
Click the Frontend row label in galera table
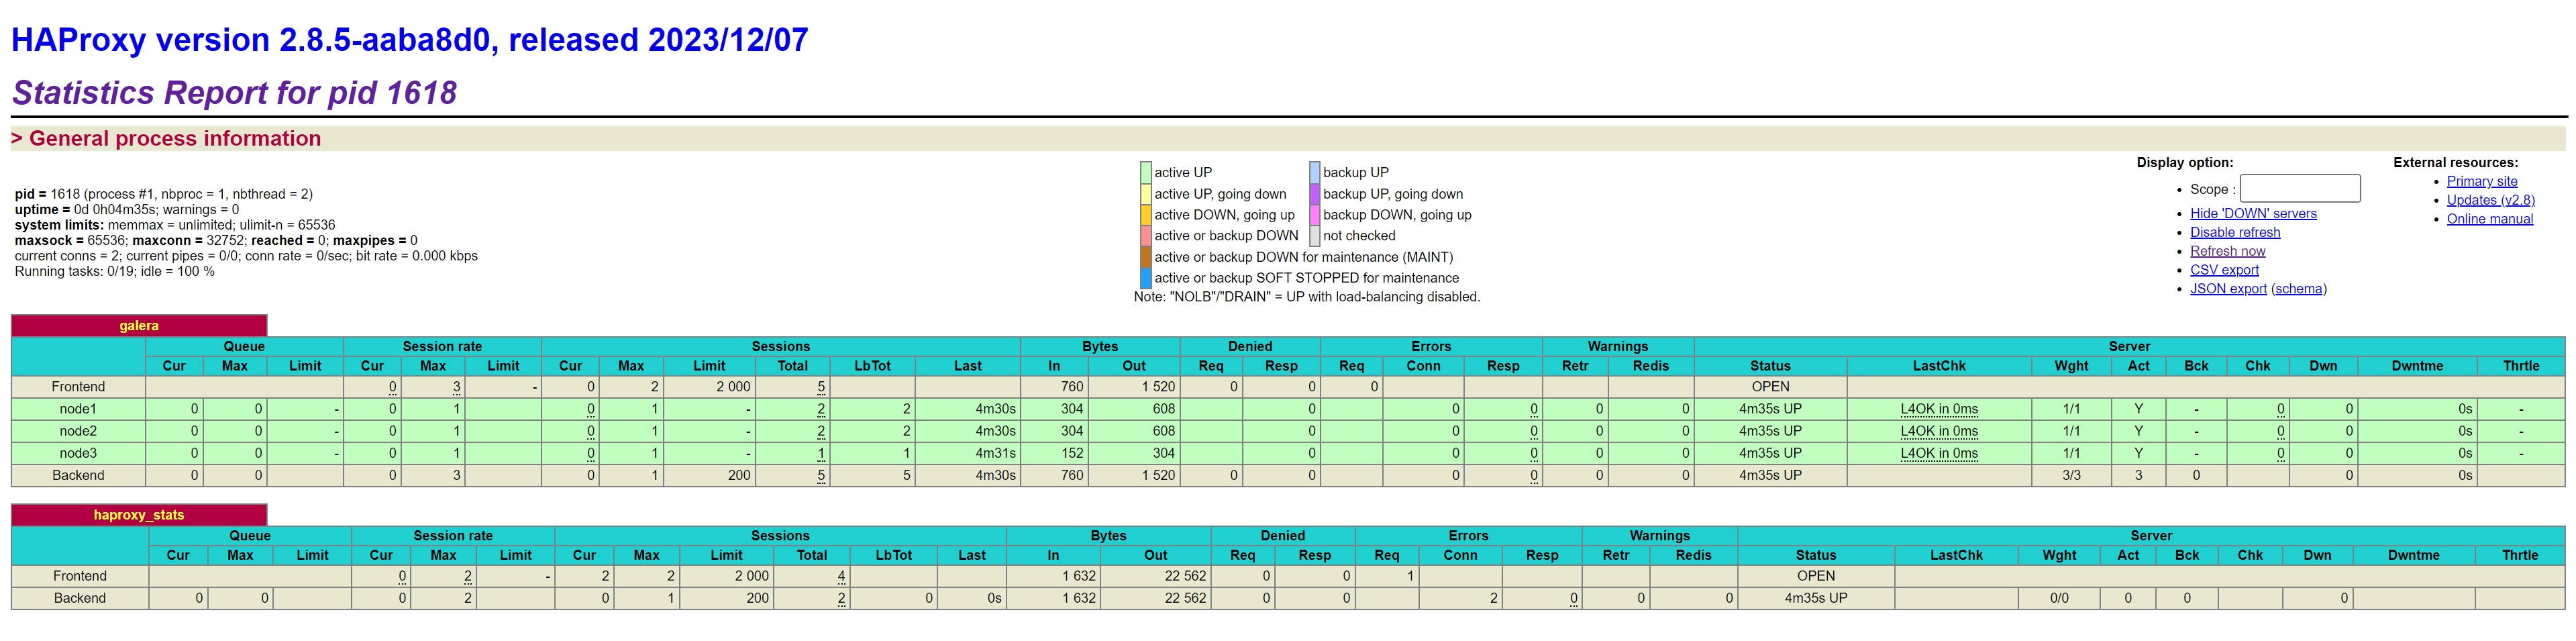(x=78, y=387)
